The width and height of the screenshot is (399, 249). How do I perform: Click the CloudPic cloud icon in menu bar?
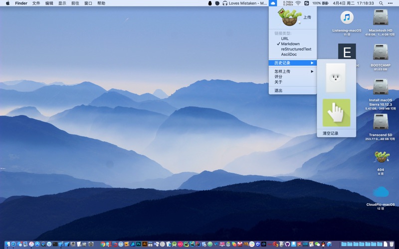[273, 3]
